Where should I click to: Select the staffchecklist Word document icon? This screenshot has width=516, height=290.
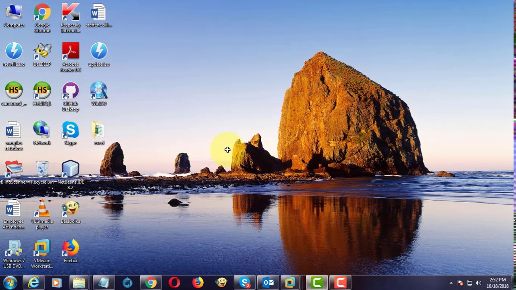tap(99, 15)
